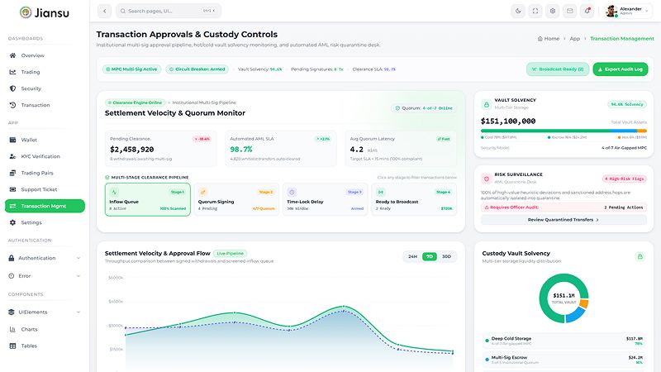
Task: Click Export Audit Log button
Action: tap(621, 69)
